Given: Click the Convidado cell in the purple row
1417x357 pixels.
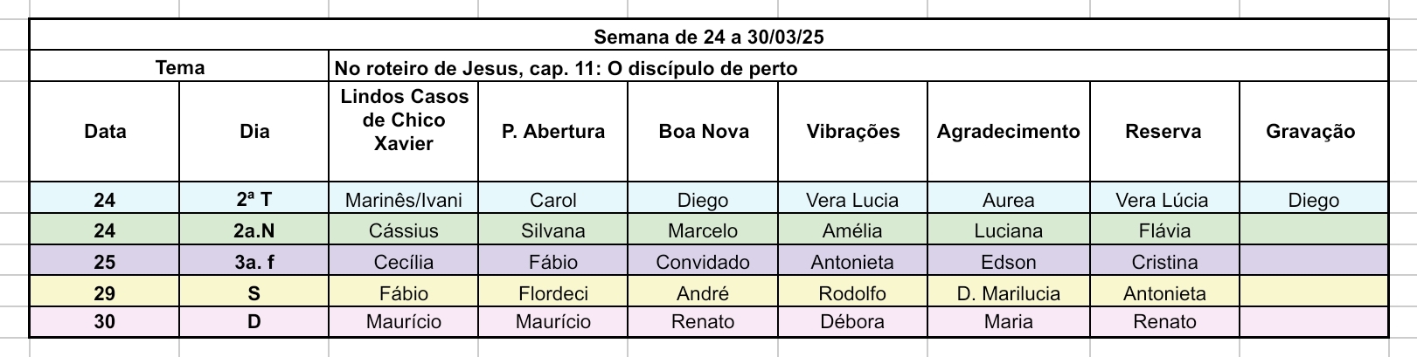Looking at the screenshot, I should pos(703,261).
